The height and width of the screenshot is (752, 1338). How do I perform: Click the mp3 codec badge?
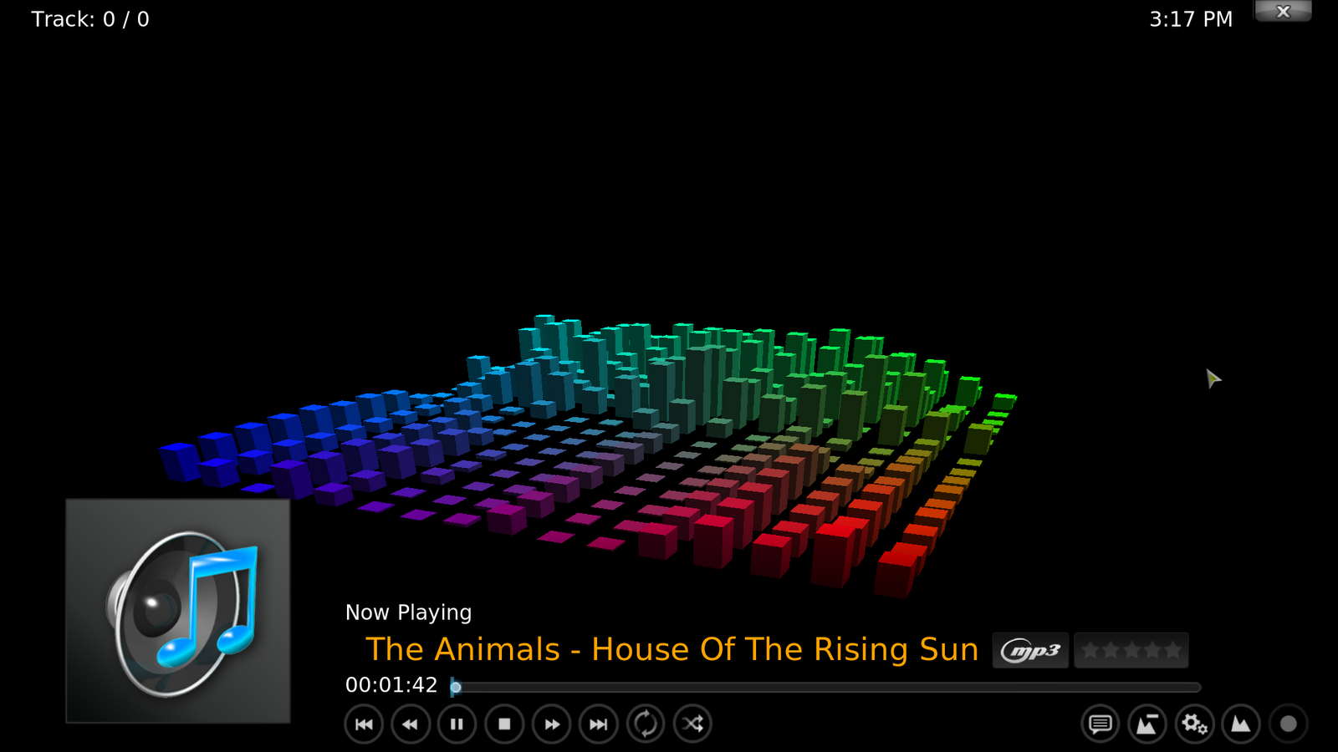pos(1030,650)
